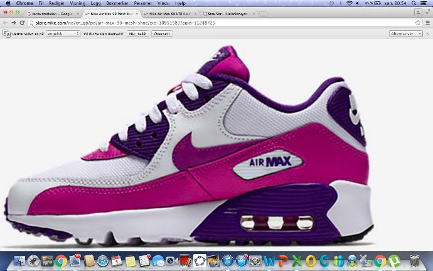This screenshot has height=271, width=433.
Task: Click the Wi-Fi status icon in the menu bar
Action: click(x=350, y=3)
